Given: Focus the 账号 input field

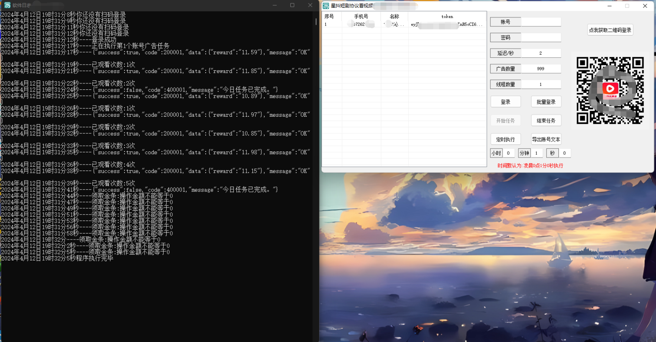Looking at the screenshot, I should click(x=541, y=22).
